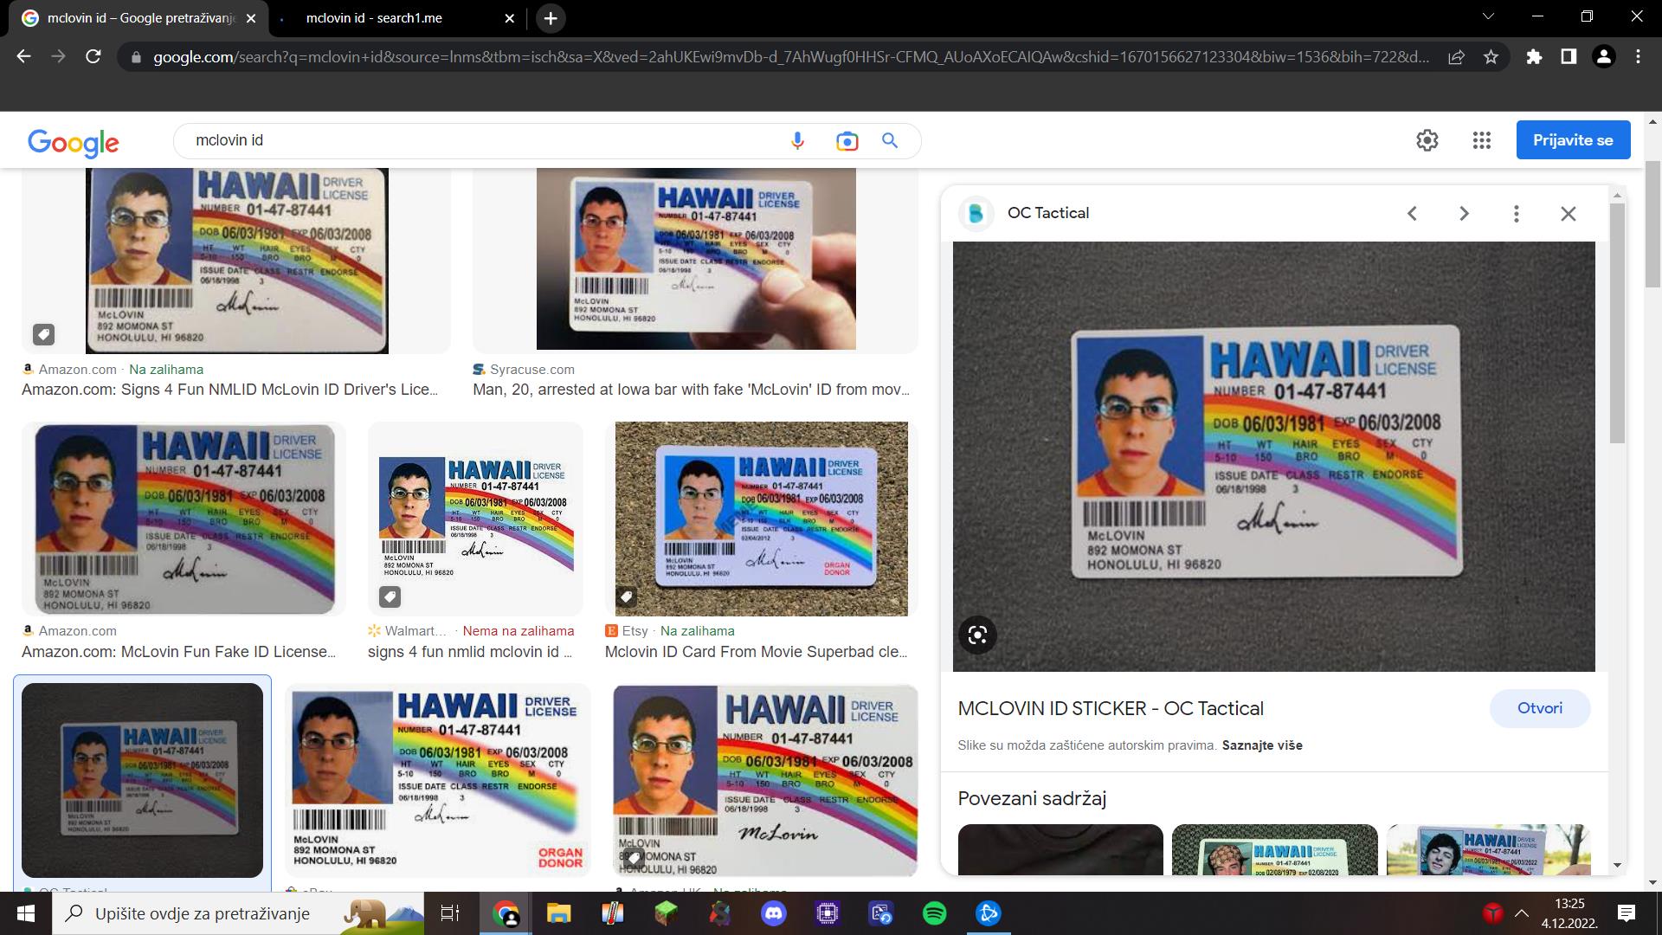Screen dimensions: 1662x935
Task: Click the voice search microphone icon
Action: pyautogui.click(x=797, y=141)
